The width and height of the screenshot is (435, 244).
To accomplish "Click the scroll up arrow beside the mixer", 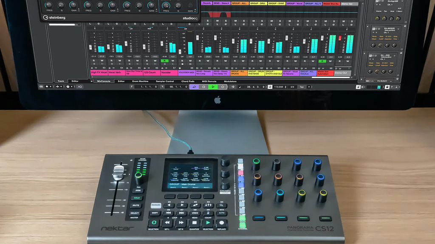I will point(363,4).
